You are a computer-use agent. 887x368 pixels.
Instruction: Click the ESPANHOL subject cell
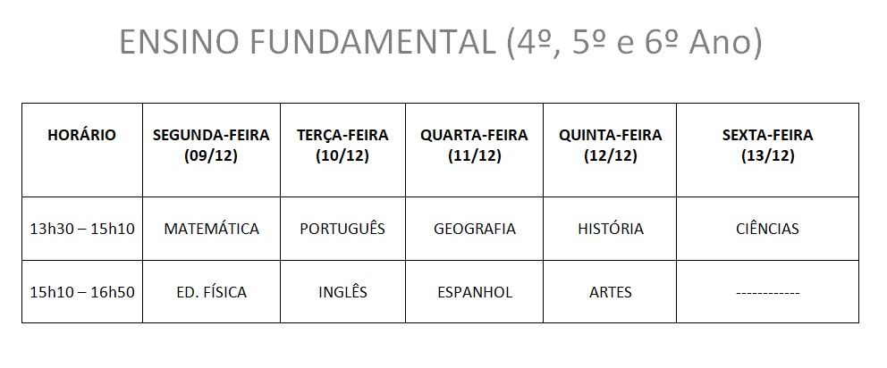tap(474, 292)
